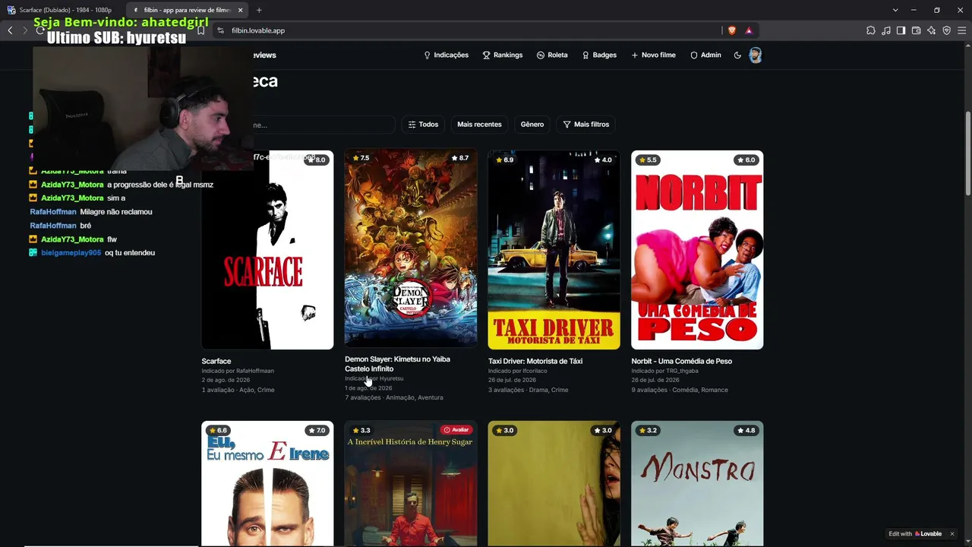The width and height of the screenshot is (972, 547).
Task: Open the Norbit - Uma Comédia de Peso title
Action: click(681, 362)
